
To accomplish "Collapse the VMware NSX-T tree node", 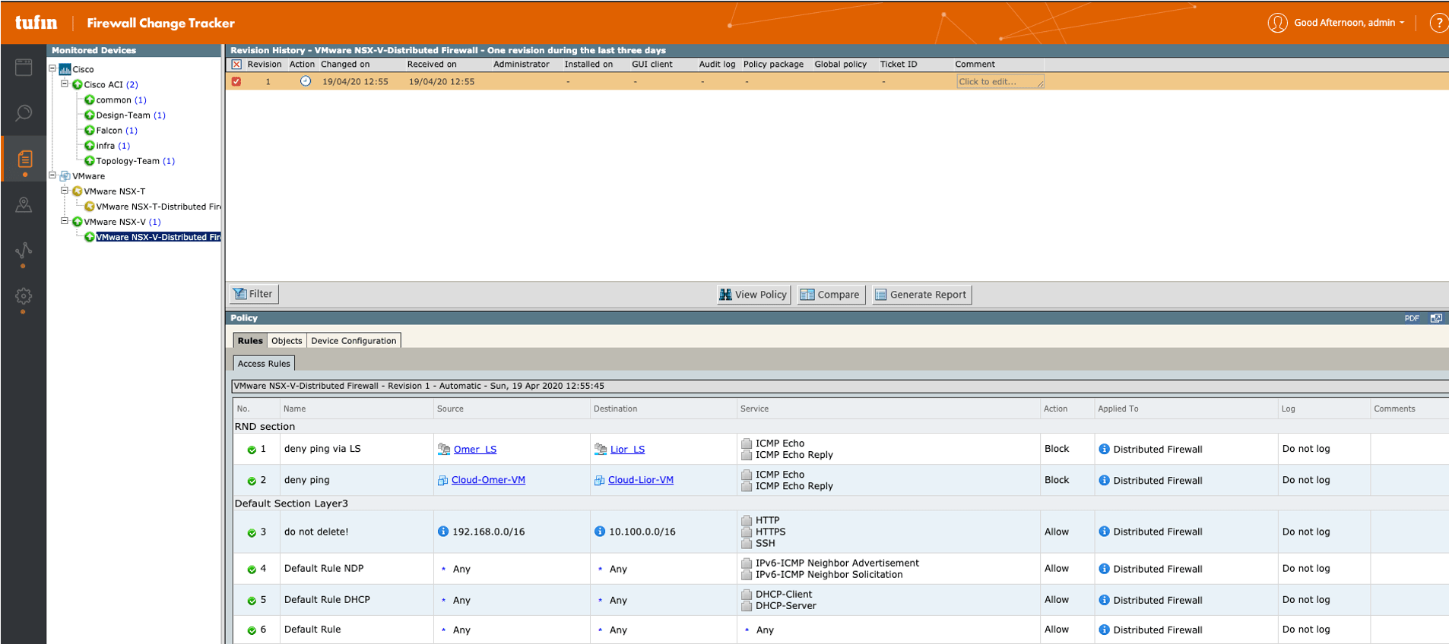I will click(x=65, y=190).
